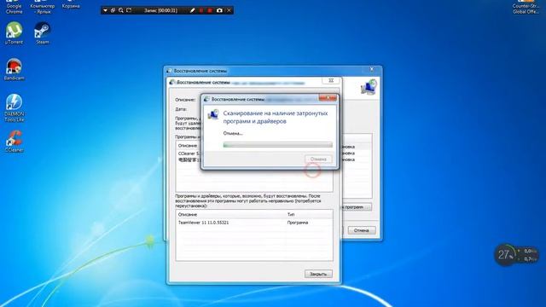Select the Bandicam desktop icon
Screen dimensions: 546x307
pos(14,69)
